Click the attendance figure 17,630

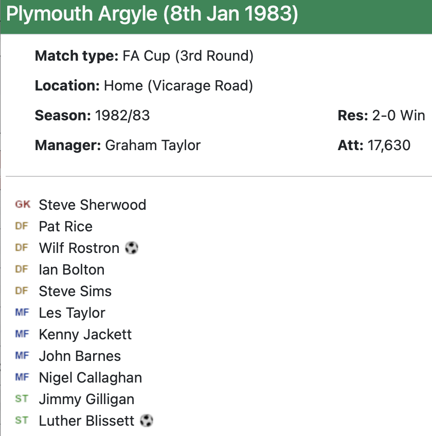pos(389,146)
